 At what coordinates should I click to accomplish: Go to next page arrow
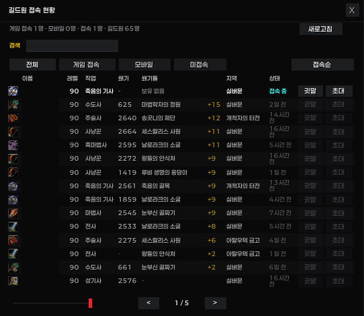(x=215, y=303)
